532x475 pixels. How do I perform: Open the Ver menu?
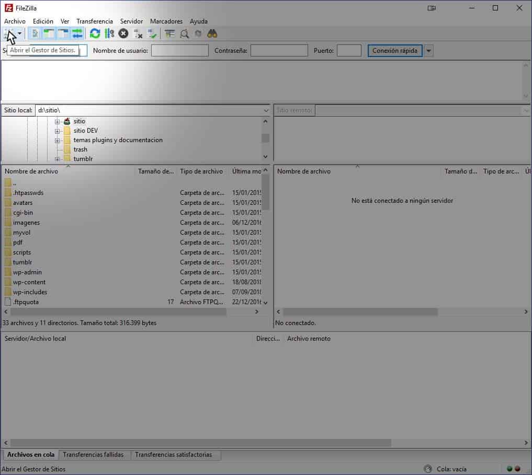click(x=65, y=21)
